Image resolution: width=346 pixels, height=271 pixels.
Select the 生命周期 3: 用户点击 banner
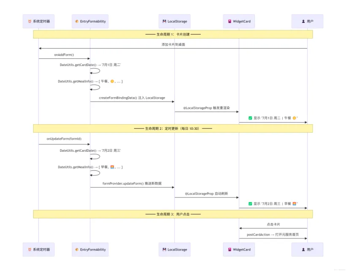173,214
